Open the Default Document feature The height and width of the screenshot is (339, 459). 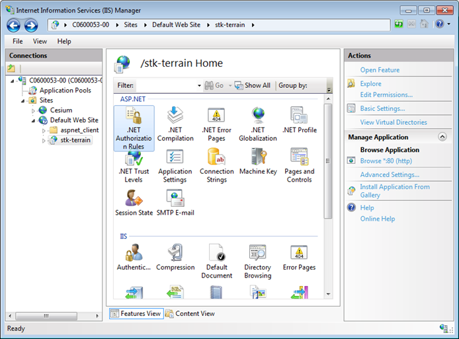click(216, 262)
